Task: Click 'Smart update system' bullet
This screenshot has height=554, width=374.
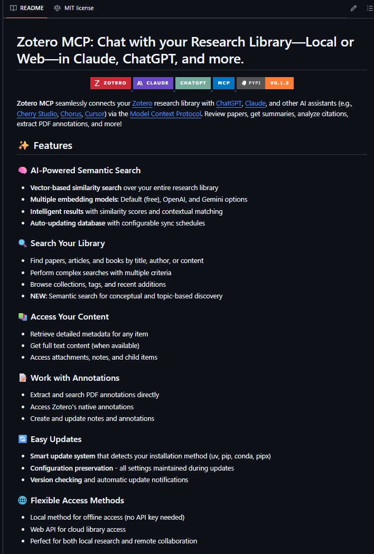Action: [150, 456]
